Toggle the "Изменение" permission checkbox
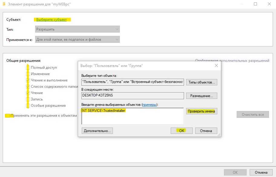Image resolution: width=276 pixels, height=177 pixels. tap(28, 74)
